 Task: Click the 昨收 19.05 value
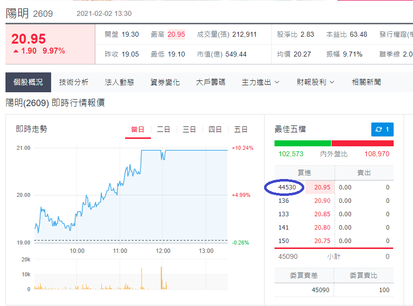pyautogui.click(x=130, y=54)
